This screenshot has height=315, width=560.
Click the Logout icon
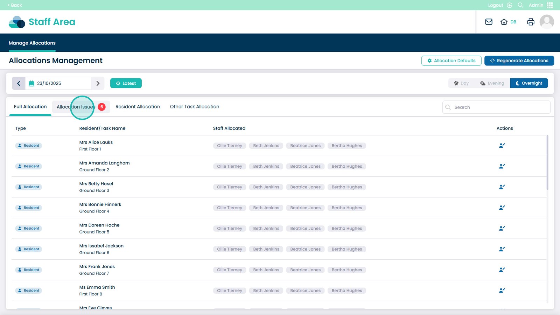pyautogui.click(x=510, y=5)
